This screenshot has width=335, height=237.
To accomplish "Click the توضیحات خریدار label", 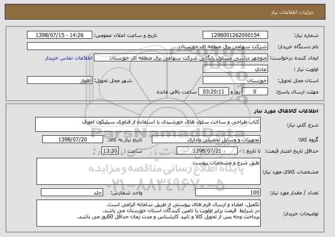I will point(301,214).
